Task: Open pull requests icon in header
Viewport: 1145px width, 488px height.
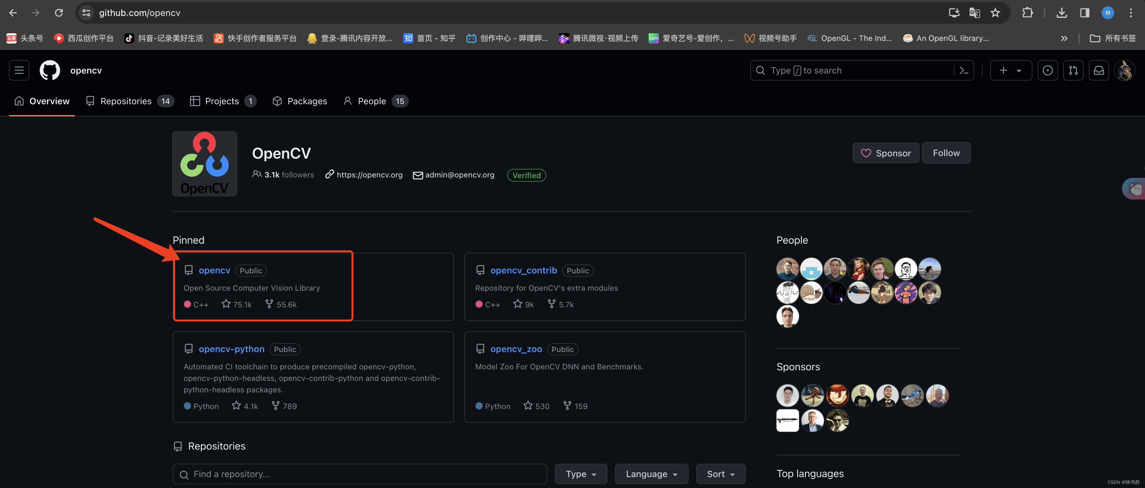Action: 1073,70
